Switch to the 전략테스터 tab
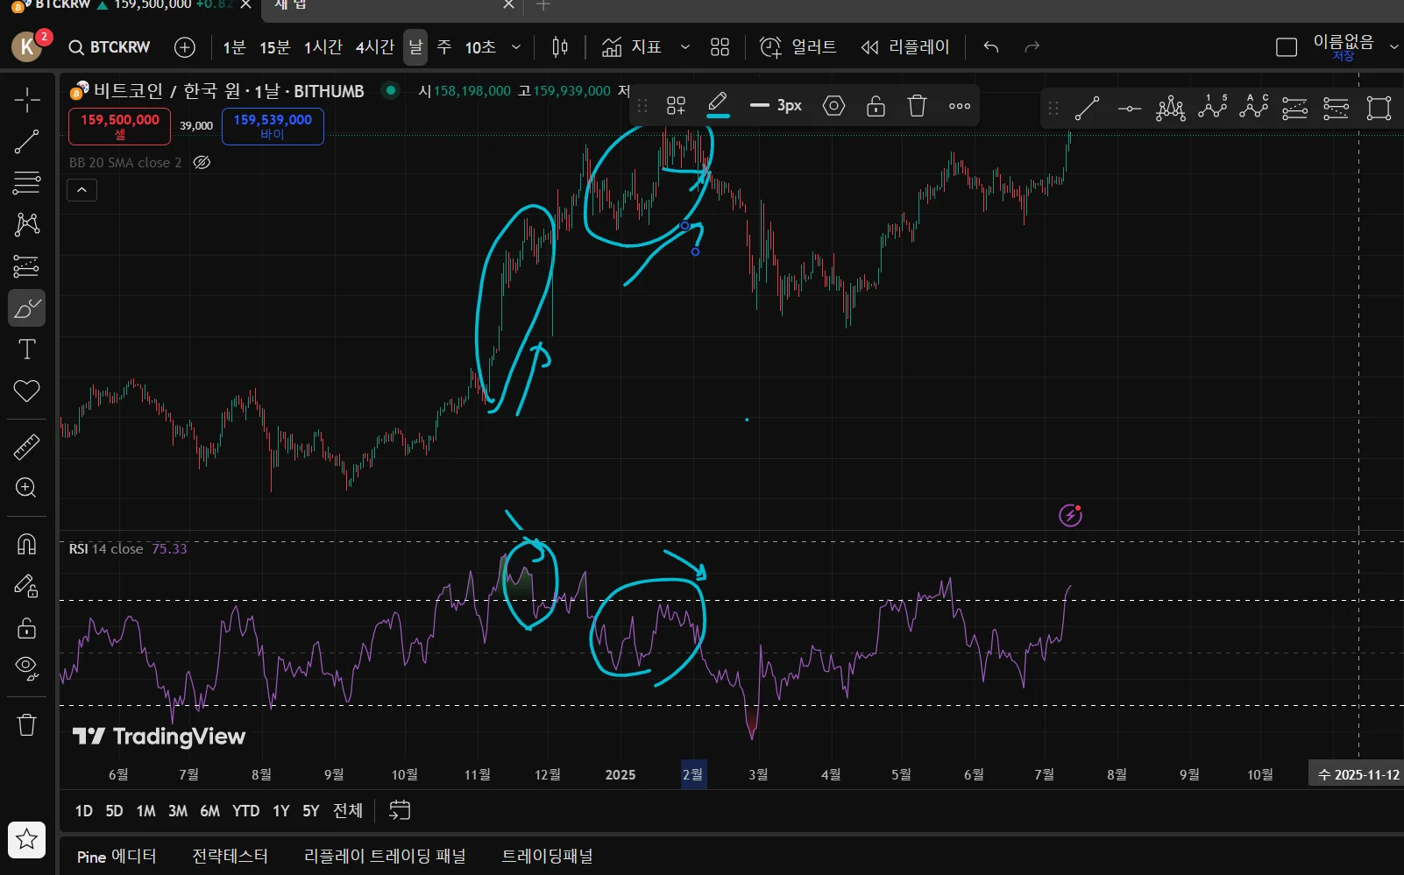This screenshot has height=875, width=1404. pos(230,857)
